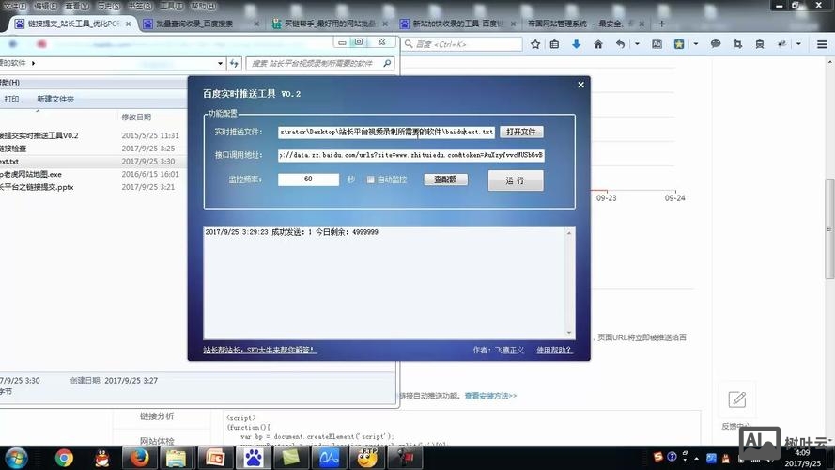Select file 老虎网站地图.exe in Explorer
Viewport: 835px width, 470px height.
click(31, 174)
